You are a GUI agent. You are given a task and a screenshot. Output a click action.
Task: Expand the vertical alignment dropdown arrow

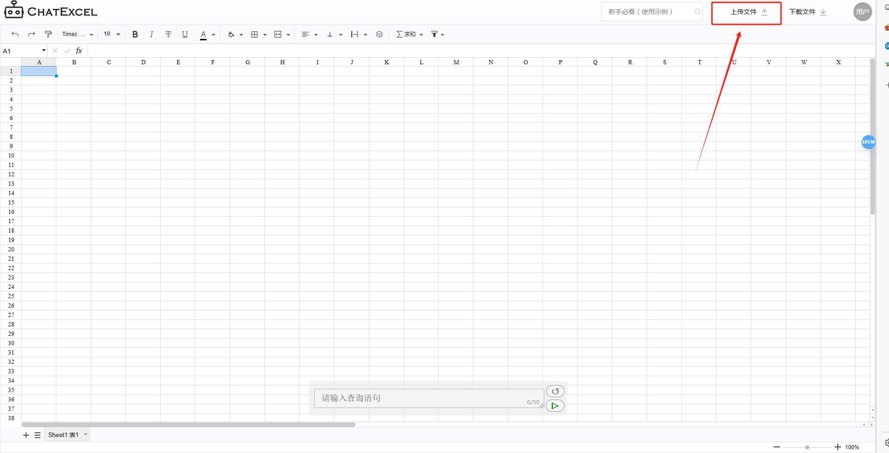click(340, 35)
